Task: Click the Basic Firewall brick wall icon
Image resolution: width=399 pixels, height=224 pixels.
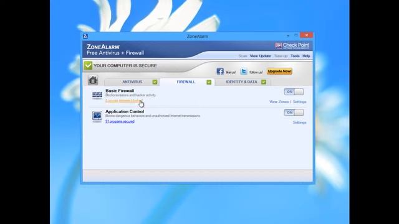Action: [97, 95]
